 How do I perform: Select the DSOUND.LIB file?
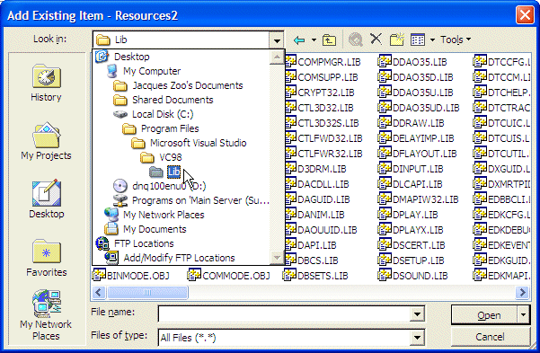coord(413,276)
